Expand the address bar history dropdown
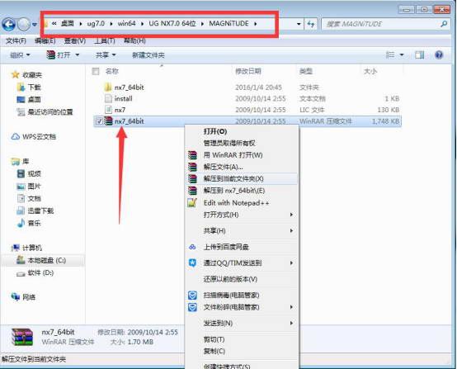457x369 pixels. click(299, 24)
